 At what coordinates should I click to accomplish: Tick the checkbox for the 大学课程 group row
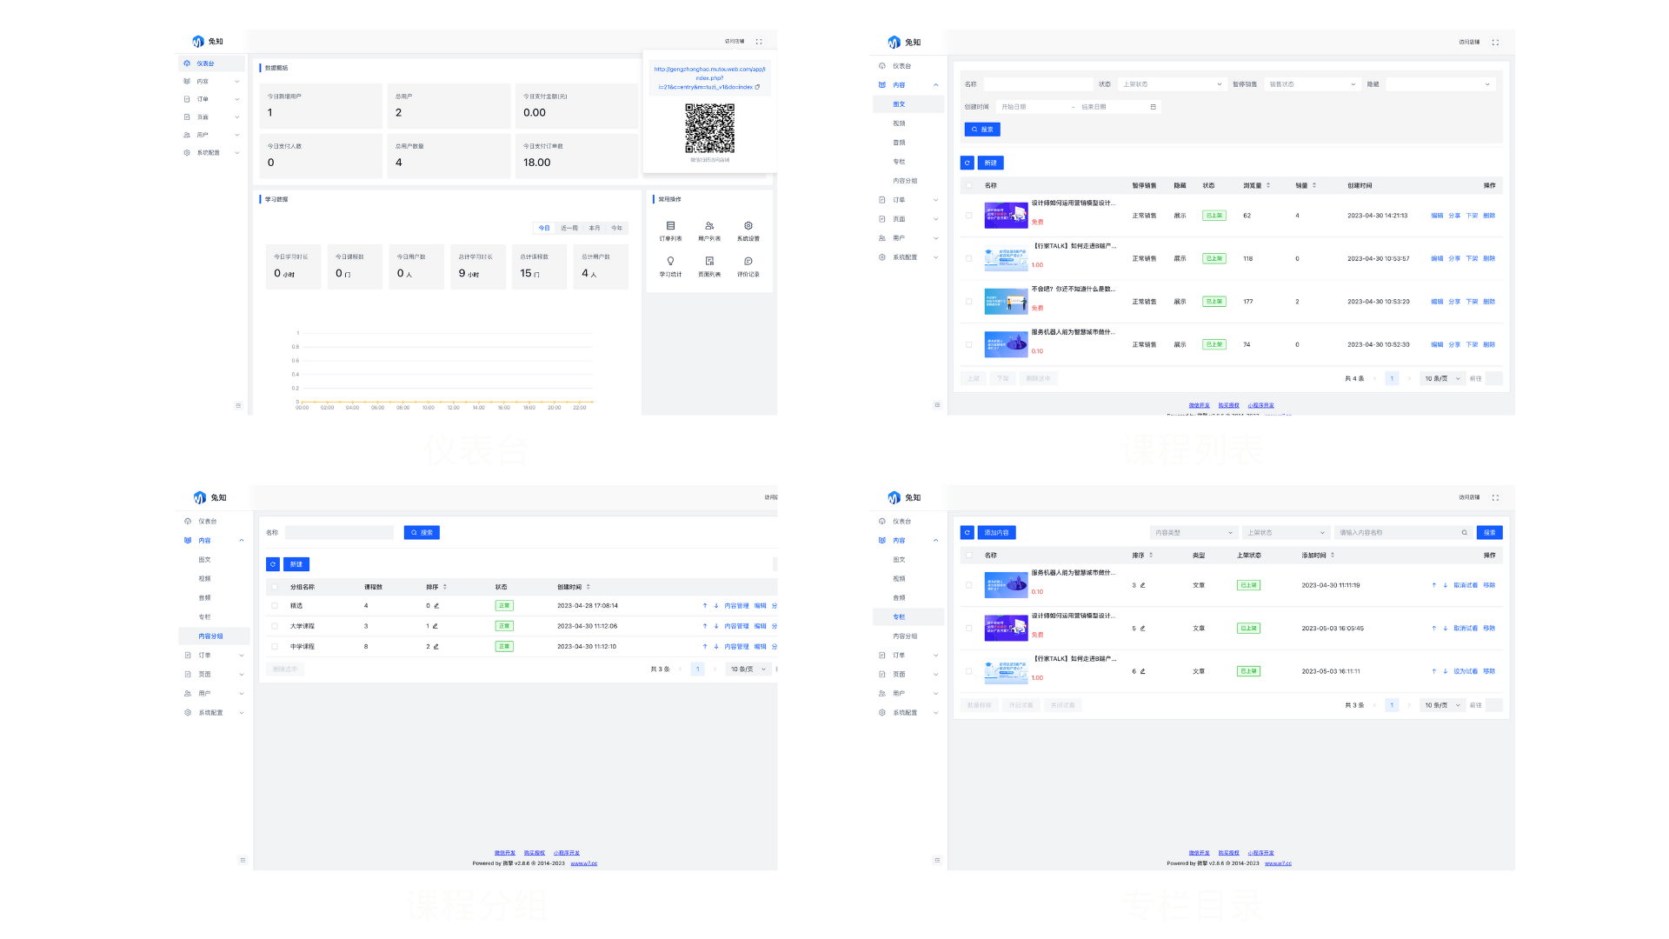[x=275, y=626]
